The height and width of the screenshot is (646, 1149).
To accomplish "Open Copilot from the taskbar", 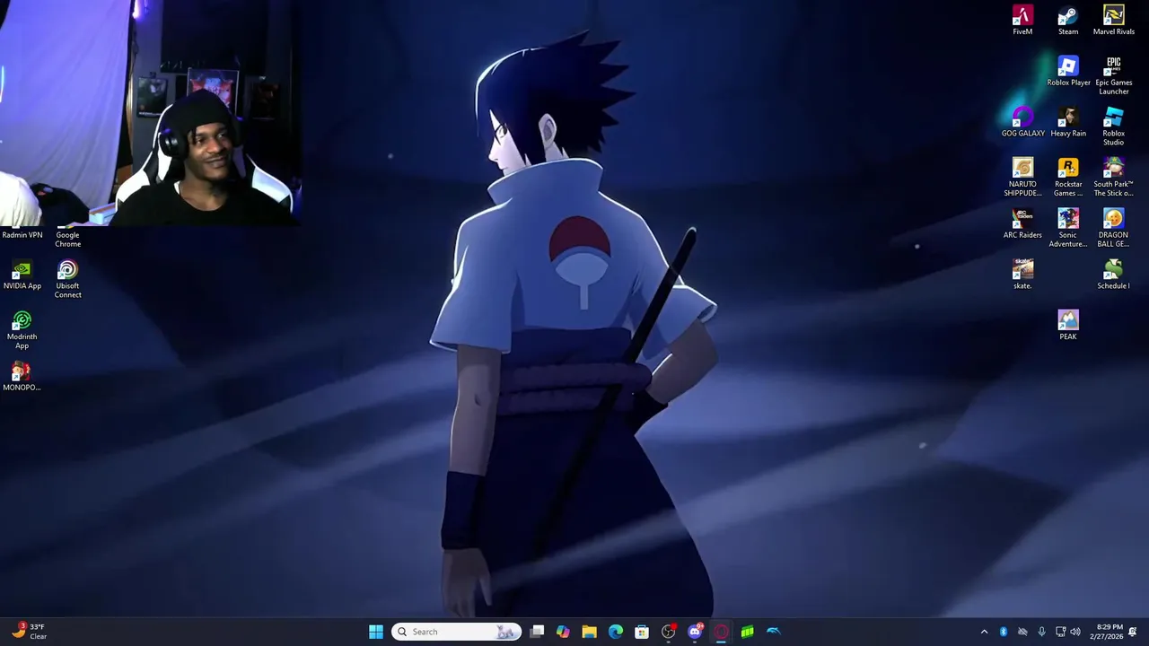I will (563, 632).
